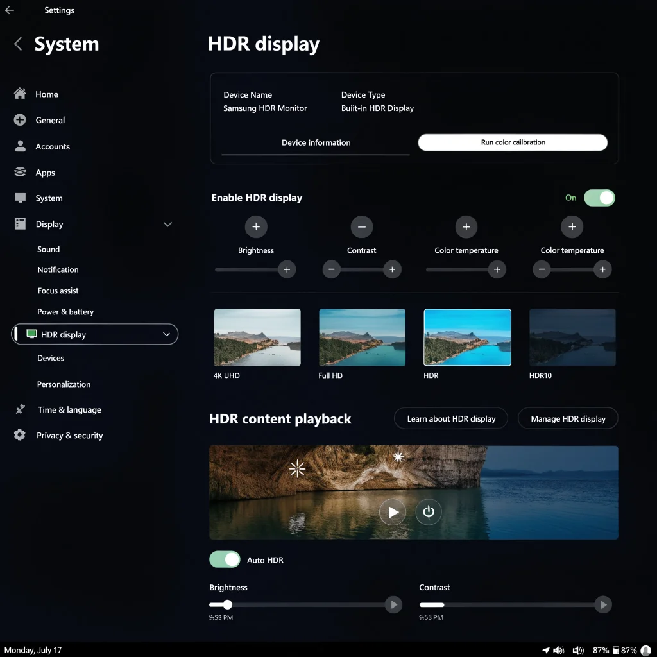This screenshot has height=657, width=657.
Task: Click the first speaker volume icon in taskbar
Action: pyautogui.click(x=559, y=651)
